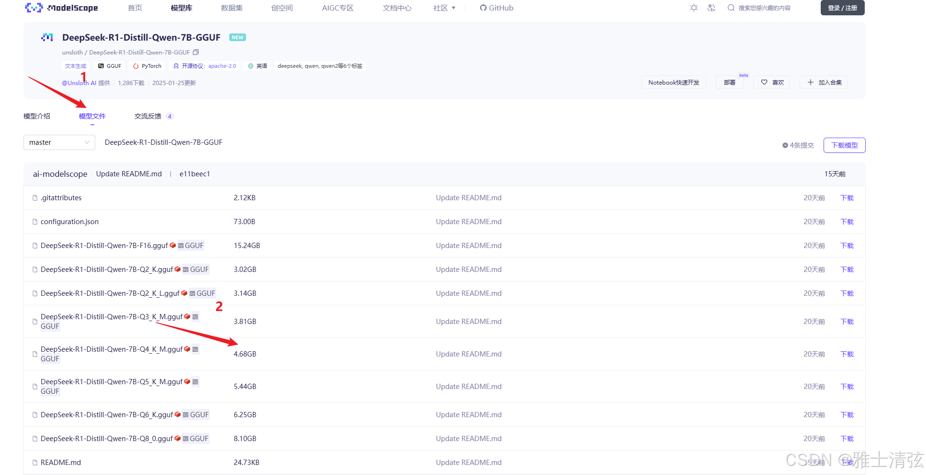
Task: Open the master branch dropdown
Action: click(59, 142)
